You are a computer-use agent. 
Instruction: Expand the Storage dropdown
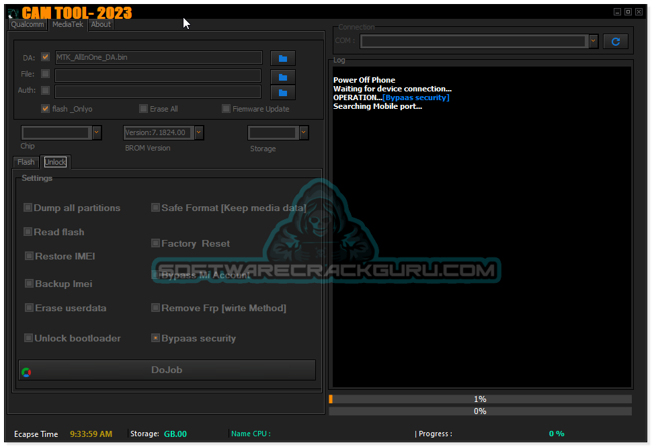[304, 132]
